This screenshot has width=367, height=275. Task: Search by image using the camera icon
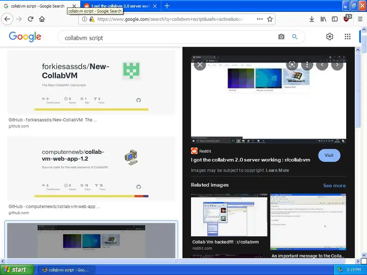(281, 37)
